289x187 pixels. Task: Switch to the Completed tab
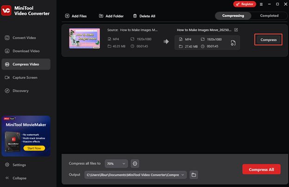269,16
